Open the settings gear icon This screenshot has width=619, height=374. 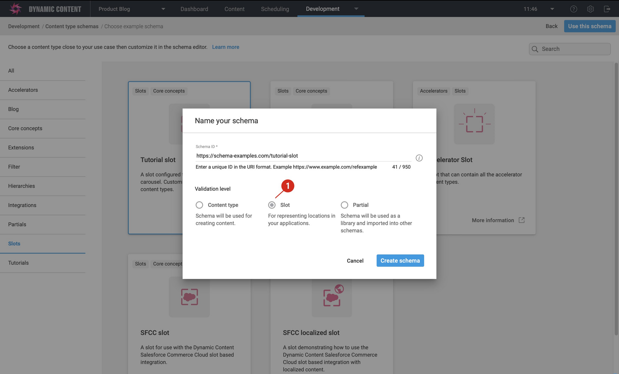(590, 9)
